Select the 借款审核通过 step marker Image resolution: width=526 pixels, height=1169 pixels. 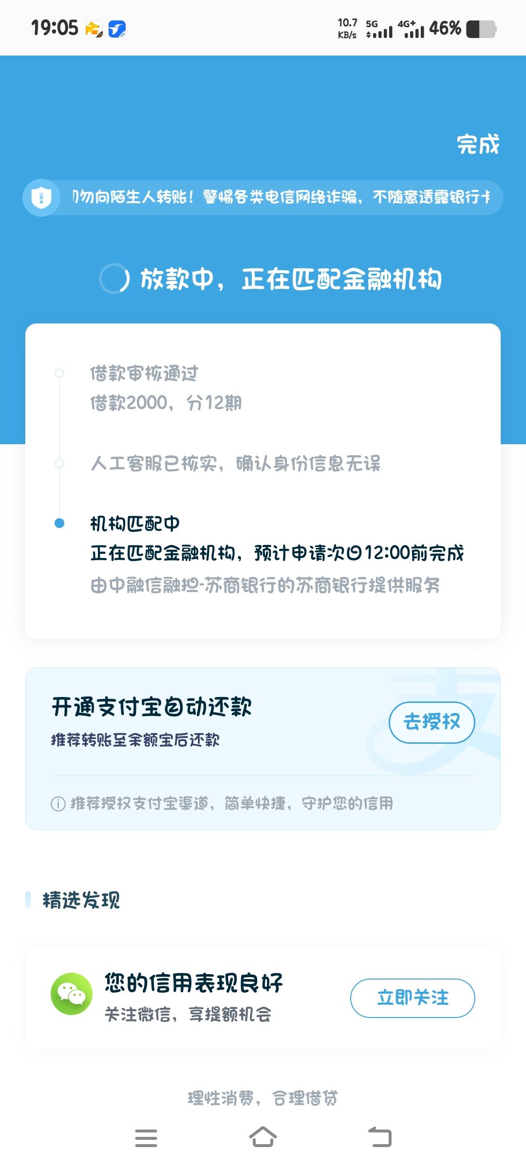tap(59, 373)
